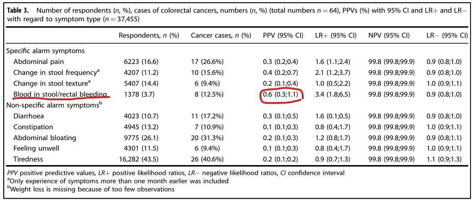
Task: Click the LR+ (95% CI) column header
Action: 336,35
